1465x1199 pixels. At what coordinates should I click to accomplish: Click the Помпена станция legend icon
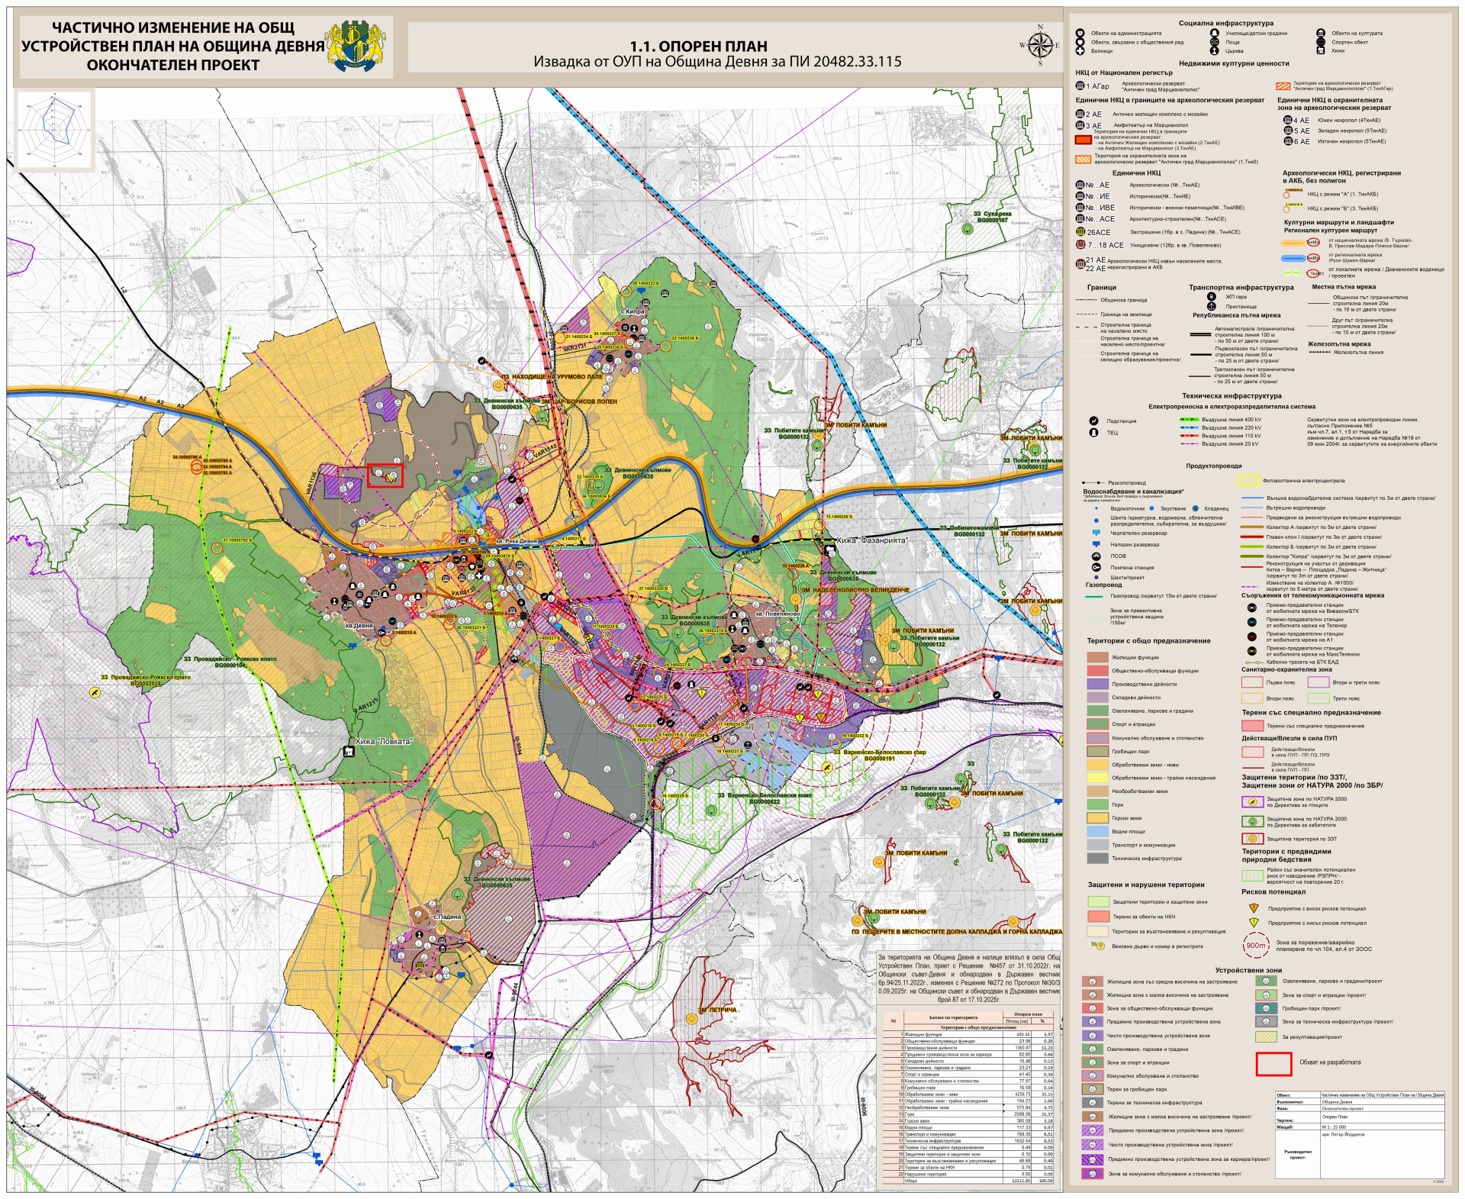coord(1096,567)
